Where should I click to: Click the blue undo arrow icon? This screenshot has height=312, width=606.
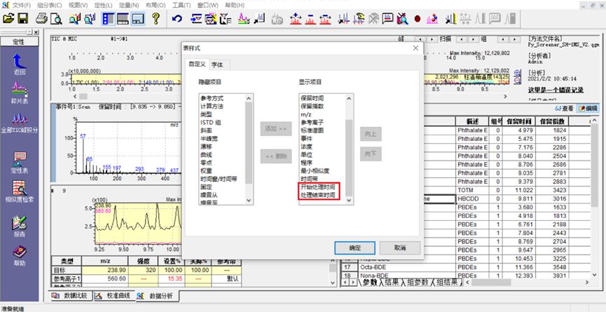[x=177, y=18]
